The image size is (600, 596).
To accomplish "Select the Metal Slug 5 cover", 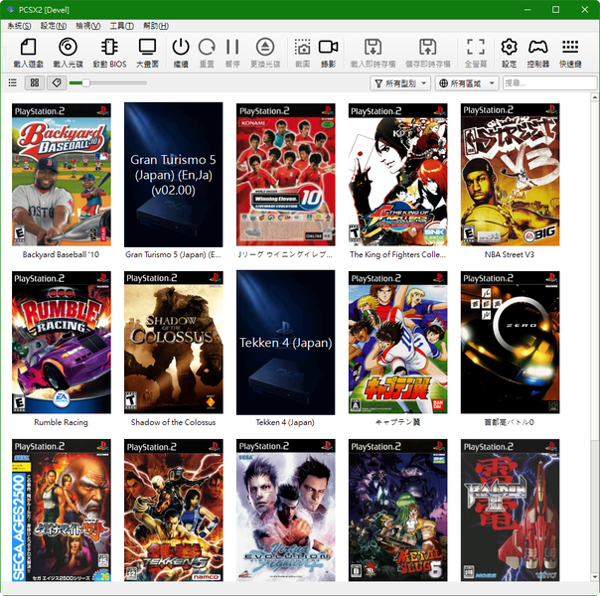I will click(398, 511).
